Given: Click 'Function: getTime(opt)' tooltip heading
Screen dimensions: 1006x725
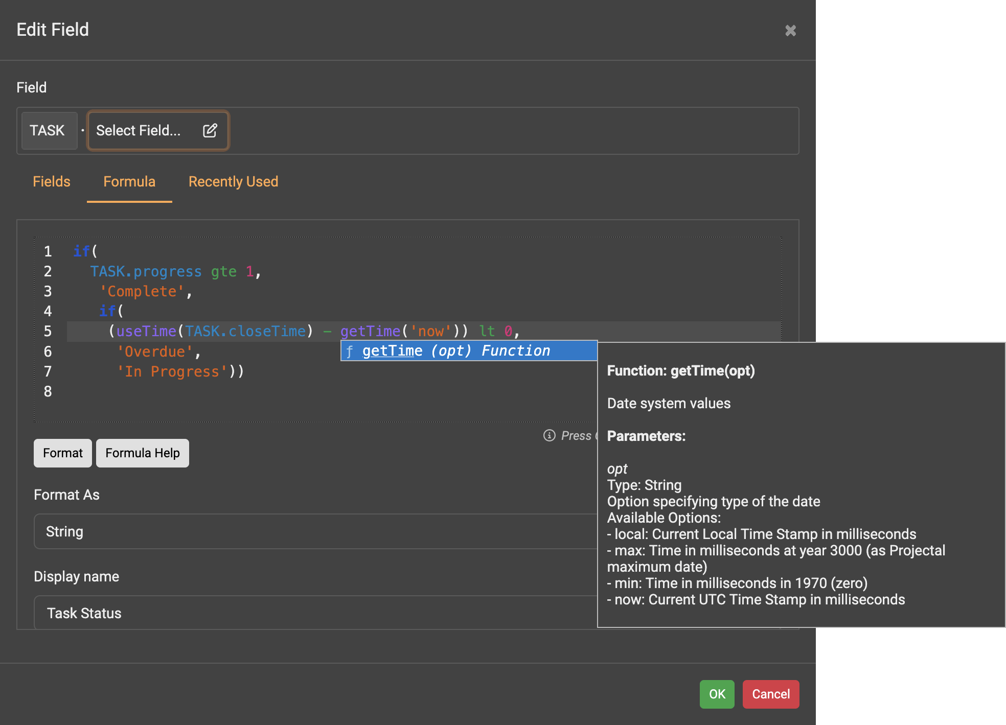Looking at the screenshot, I should pos(681,371).
